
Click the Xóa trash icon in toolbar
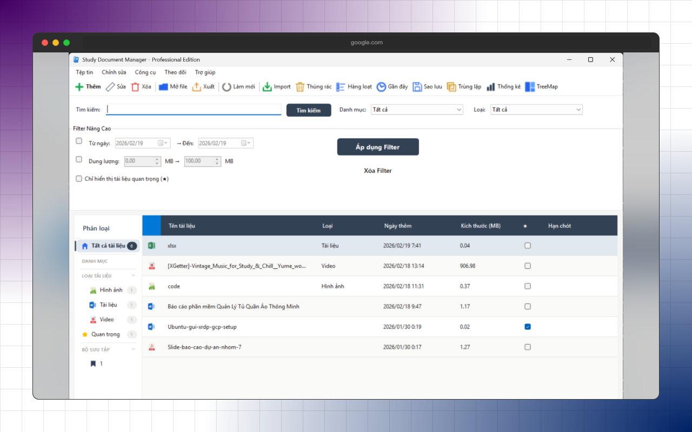[x=135, y=87]
